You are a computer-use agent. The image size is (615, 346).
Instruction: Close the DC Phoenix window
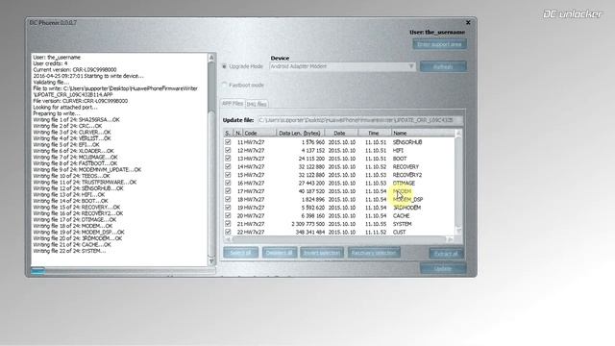tap(468, 23)
